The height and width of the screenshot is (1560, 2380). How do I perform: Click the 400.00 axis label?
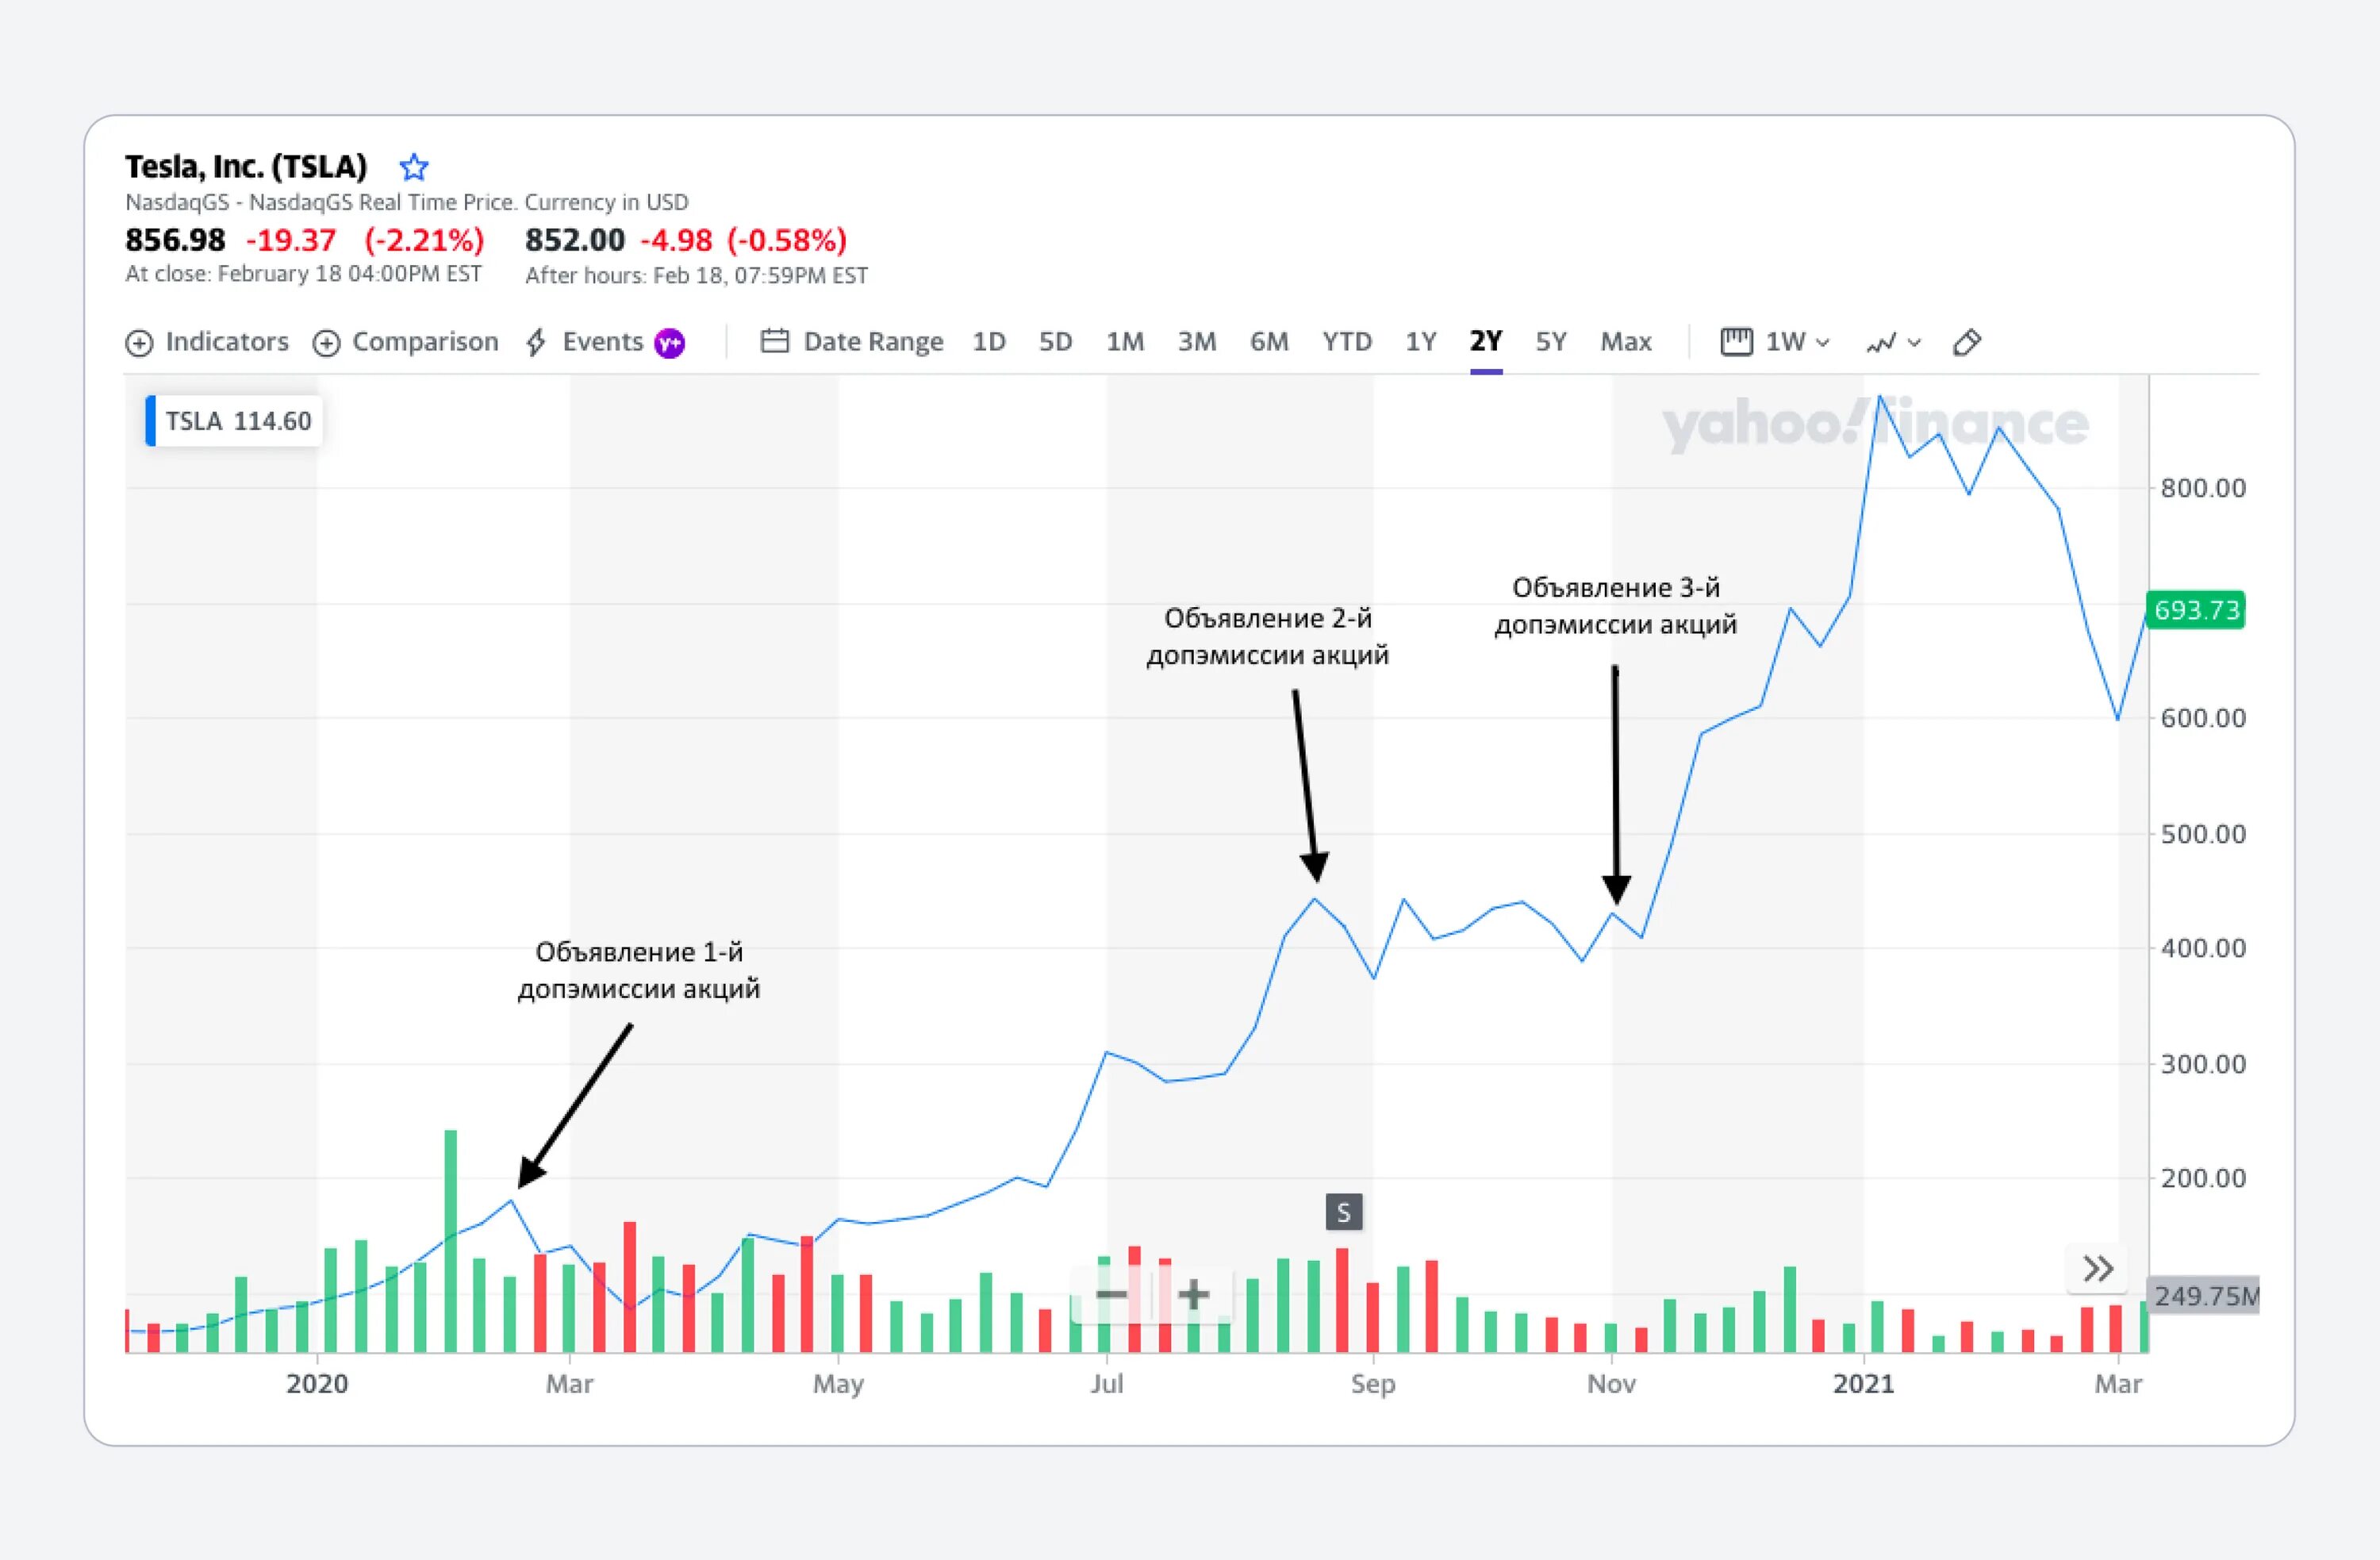(2203, 948)
